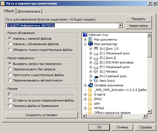Click the (E:) DVD-RAM drive icon
Viewport: 158px width, 133px height.
click(x=96, y=62)
